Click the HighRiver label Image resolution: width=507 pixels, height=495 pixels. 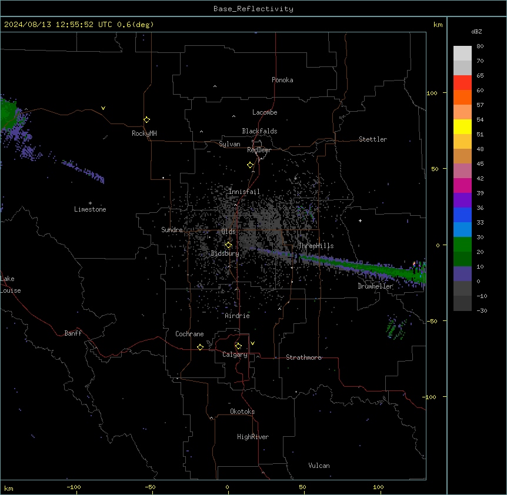click(x=253, y=437)
